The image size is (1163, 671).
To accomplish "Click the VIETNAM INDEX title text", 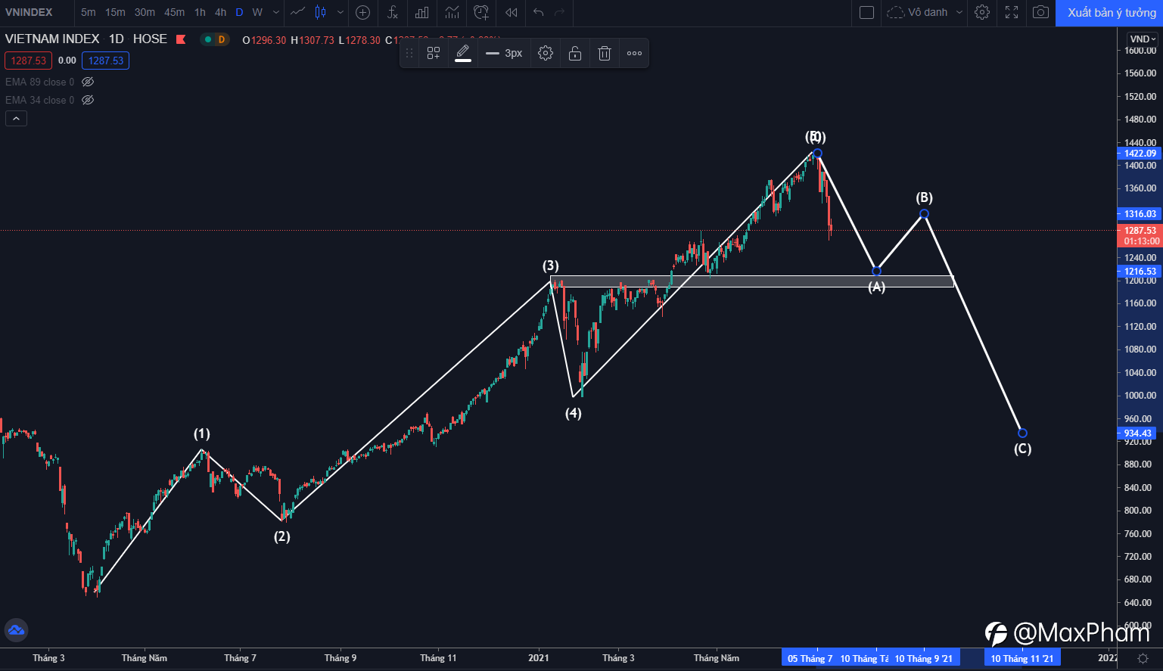I will click(x=52, y=39).
